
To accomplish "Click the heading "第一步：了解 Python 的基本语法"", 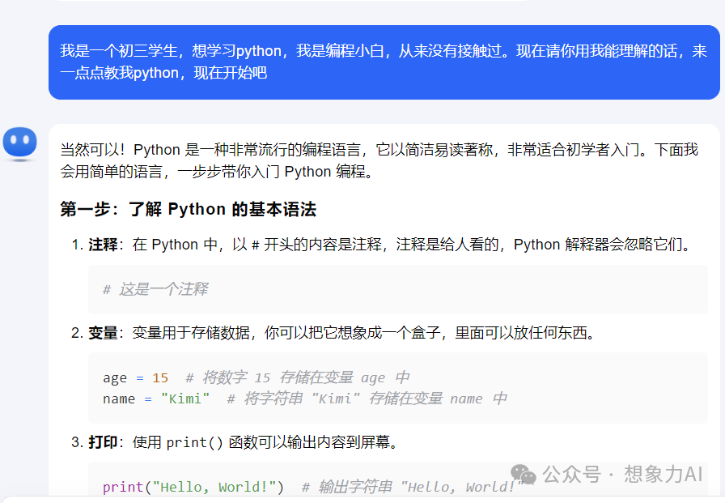I will coord(189,209).
